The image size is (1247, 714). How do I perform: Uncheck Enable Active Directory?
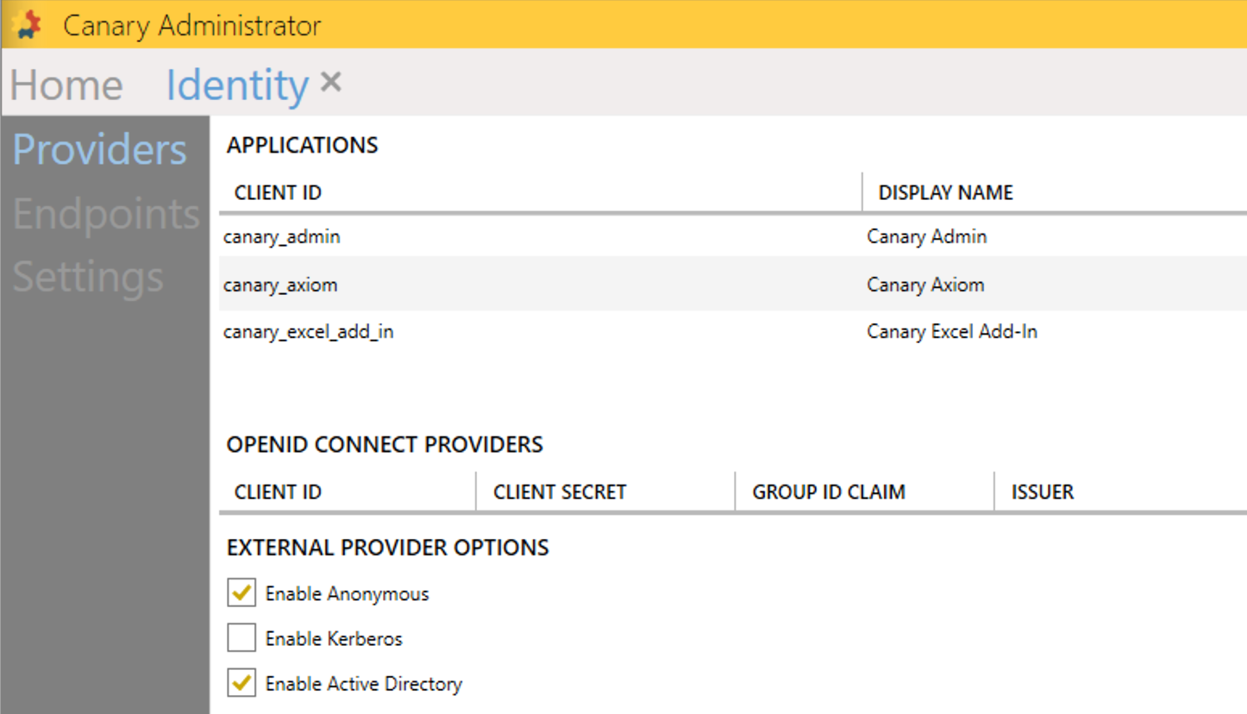pos(241,683)
